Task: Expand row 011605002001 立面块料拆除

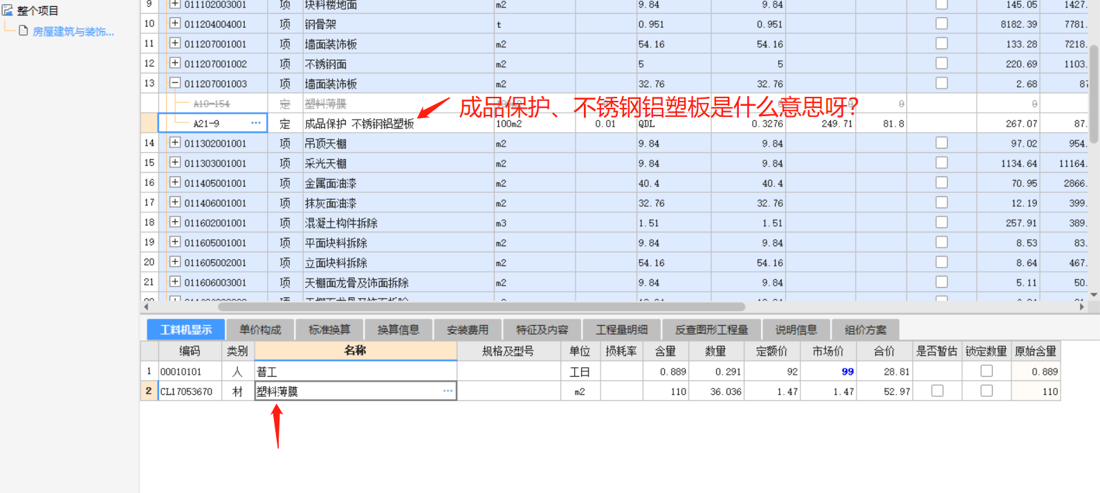Action: (175, 263)
